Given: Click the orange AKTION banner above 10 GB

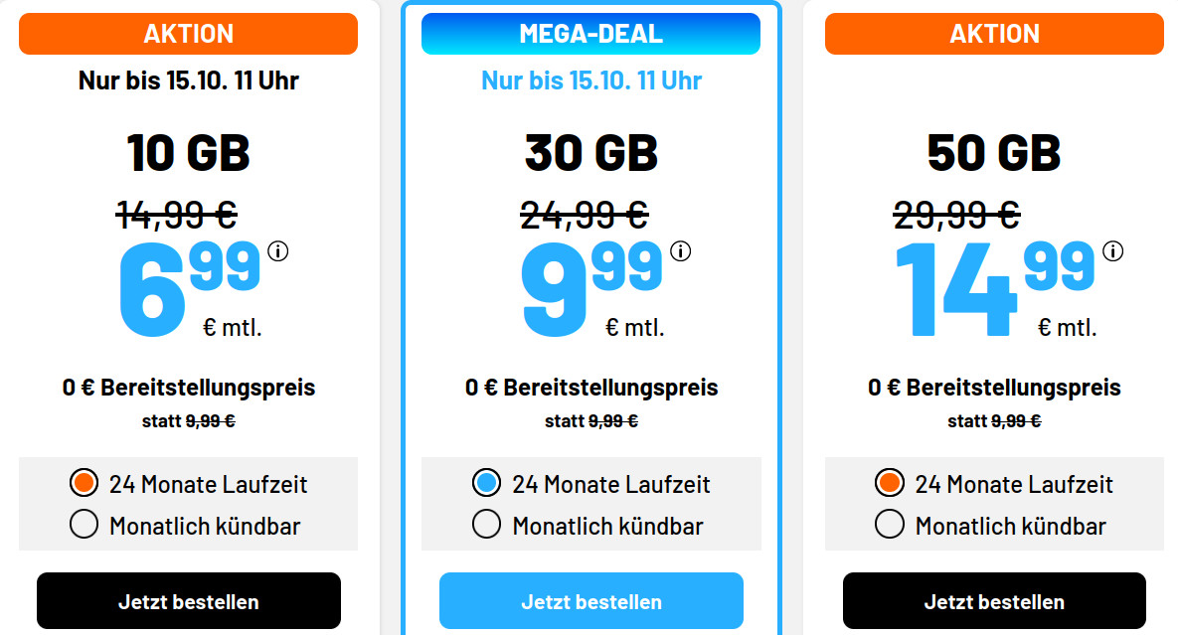Looking at the screenshot, I should tap(188, 33).
